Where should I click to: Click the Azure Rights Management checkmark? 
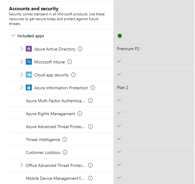click(119, 113)
